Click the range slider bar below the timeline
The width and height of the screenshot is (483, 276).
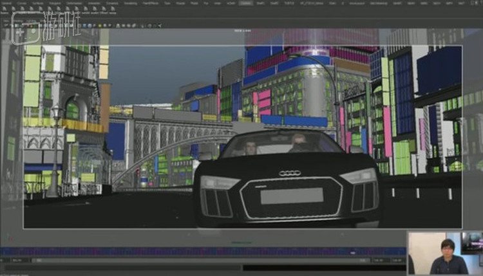pos(193,261)
